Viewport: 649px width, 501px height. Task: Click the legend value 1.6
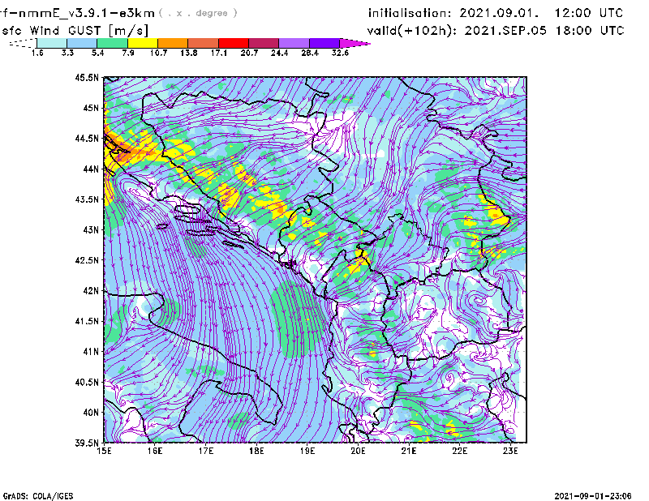coord(37,53)
